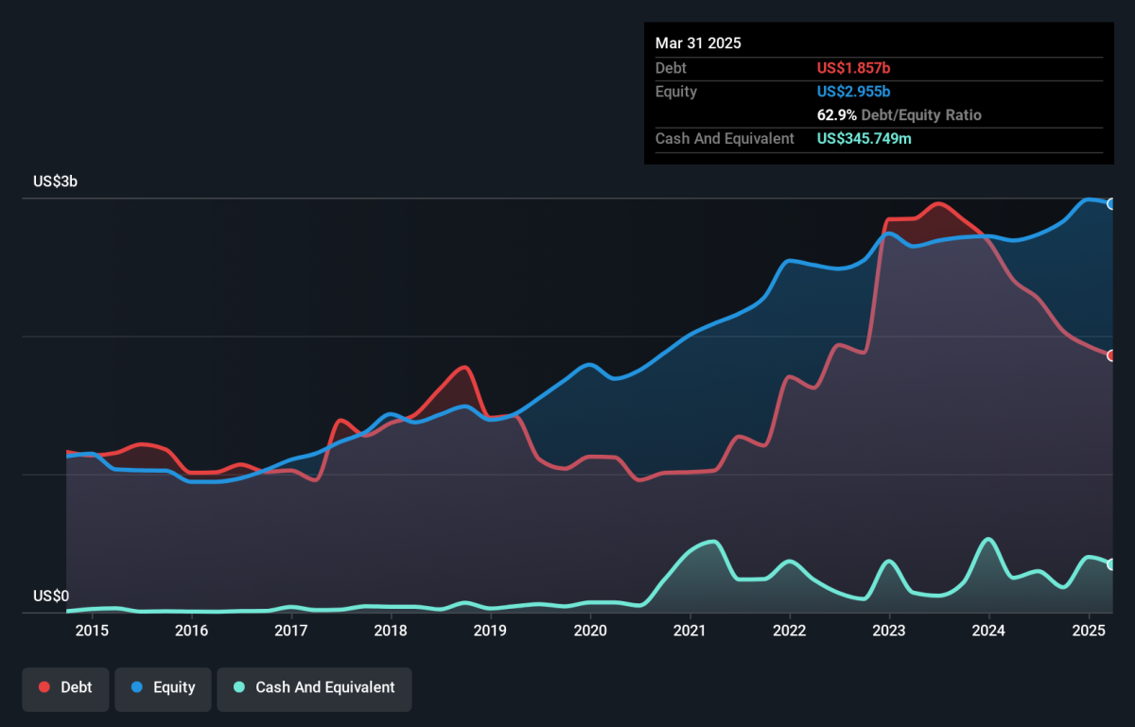Click the US$1.857b Debt value in tooltip
The width and height of the screenshot is (1135, 727).
(854, 68)
